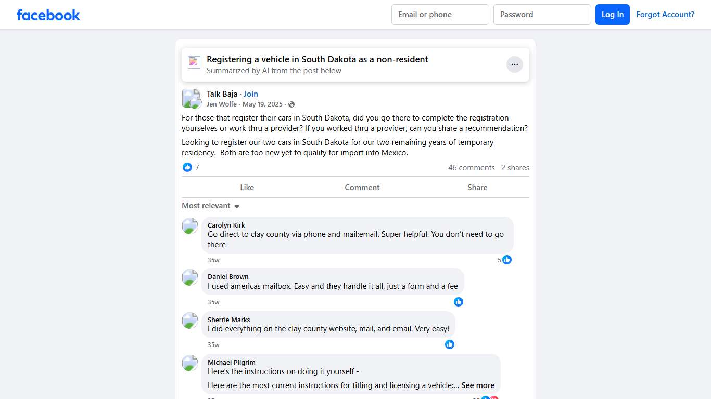The image size is (711, 399).
Task: Join the Talk Baja group
Action: tap(251, 94)
